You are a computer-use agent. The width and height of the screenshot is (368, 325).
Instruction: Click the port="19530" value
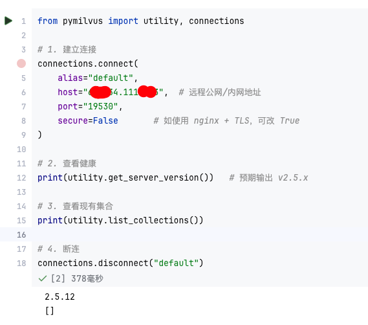pos(100,106)
